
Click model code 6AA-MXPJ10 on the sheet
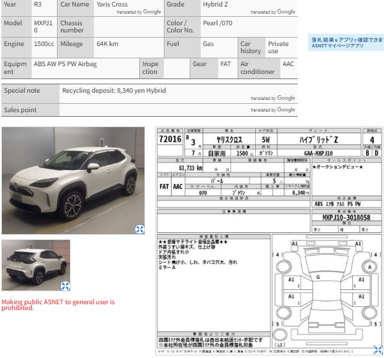(319, 153)
